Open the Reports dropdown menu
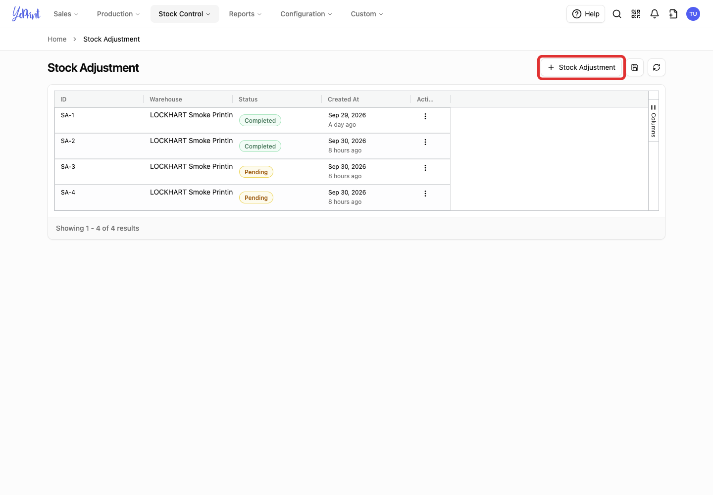 pyautogui.click(x=245, y=14)
